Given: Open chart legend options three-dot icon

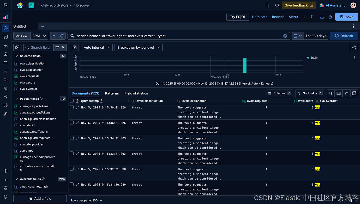Looking at the screenshot, I should [x=355, y=58].
